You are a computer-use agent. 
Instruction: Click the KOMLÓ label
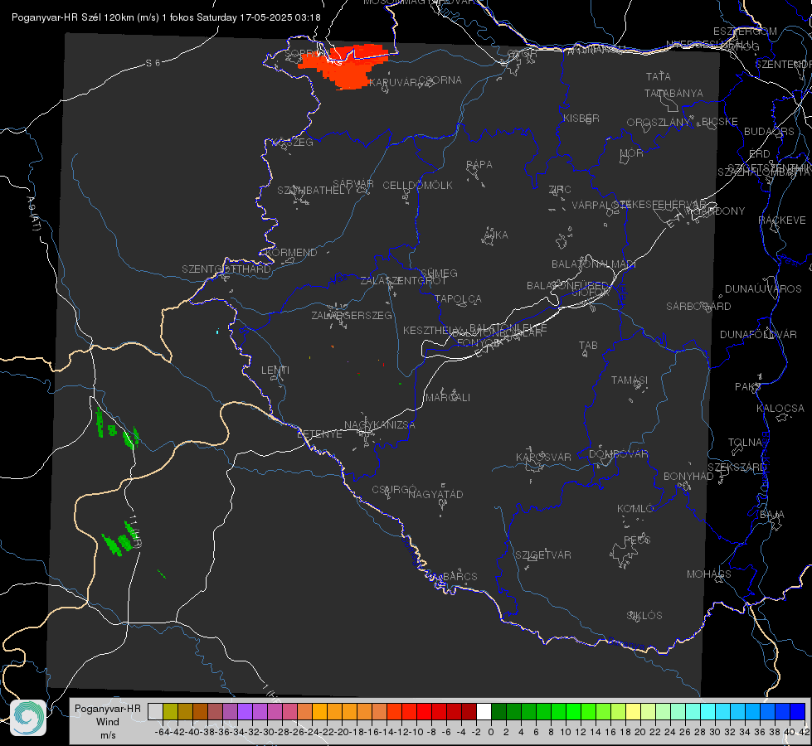(x=635, y=509)
